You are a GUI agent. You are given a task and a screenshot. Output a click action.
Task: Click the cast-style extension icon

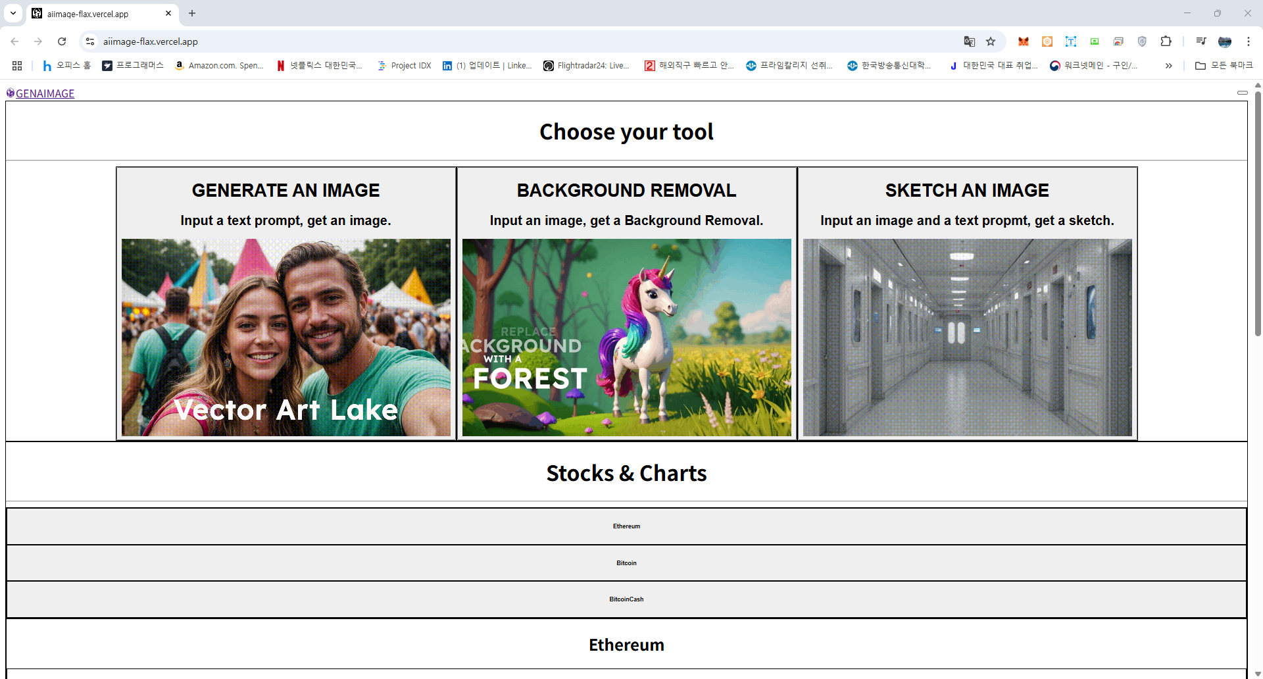[x=1118, y=41]
